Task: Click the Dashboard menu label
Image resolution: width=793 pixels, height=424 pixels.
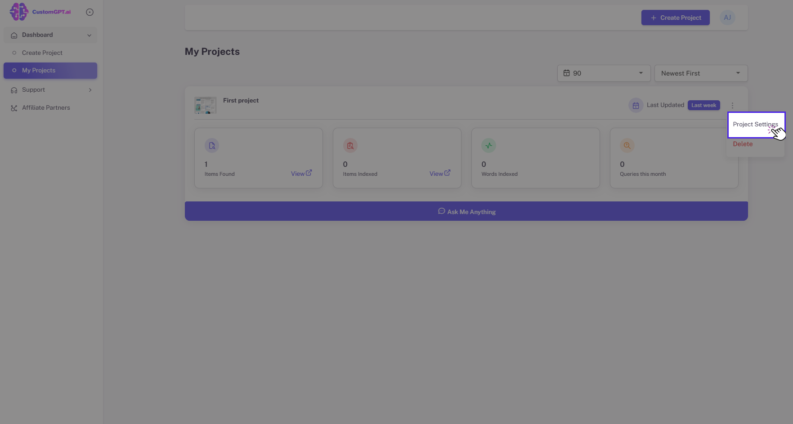Action: (x=37, y=35)
